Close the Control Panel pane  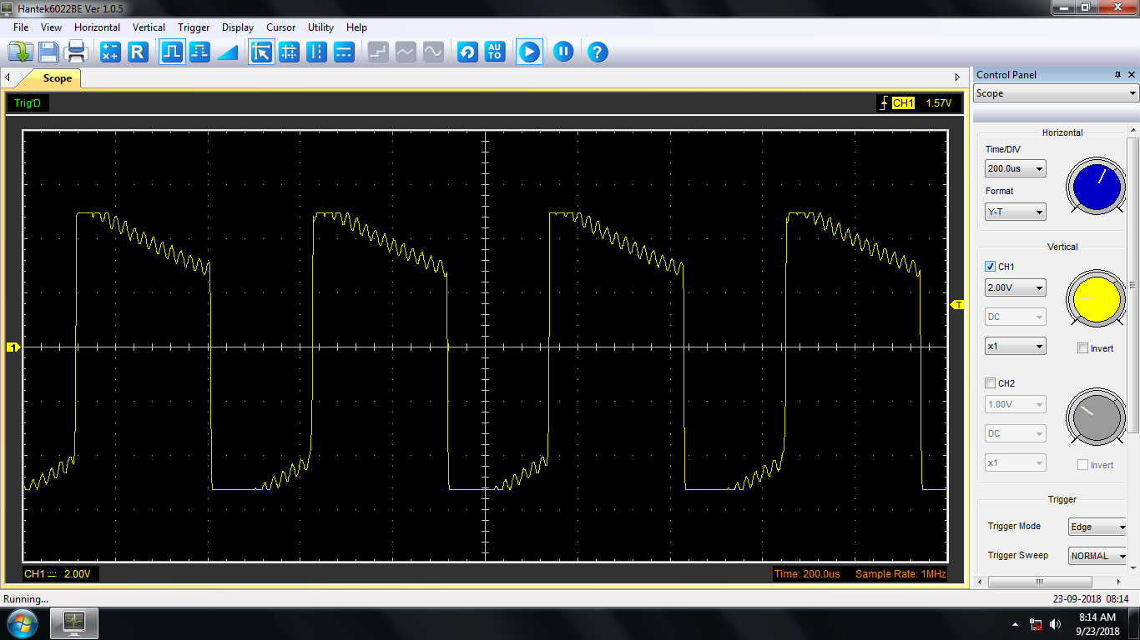click(1131, 75)
